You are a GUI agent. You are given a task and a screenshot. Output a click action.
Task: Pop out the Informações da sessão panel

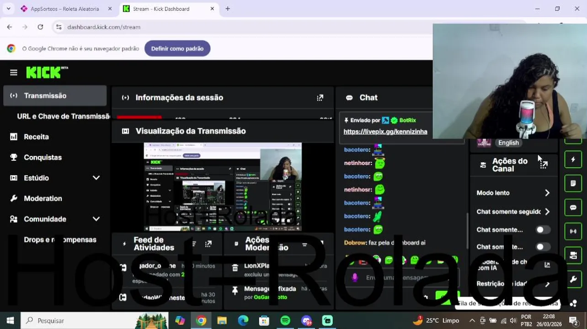click(320, 97)
